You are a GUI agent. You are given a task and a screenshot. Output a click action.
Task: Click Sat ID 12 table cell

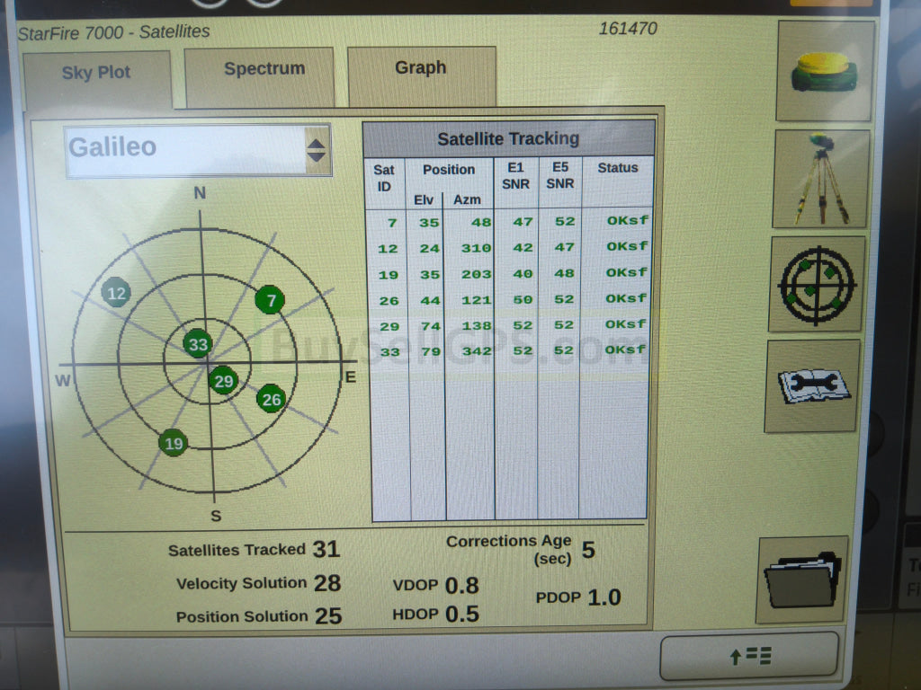tap(388, 249)
